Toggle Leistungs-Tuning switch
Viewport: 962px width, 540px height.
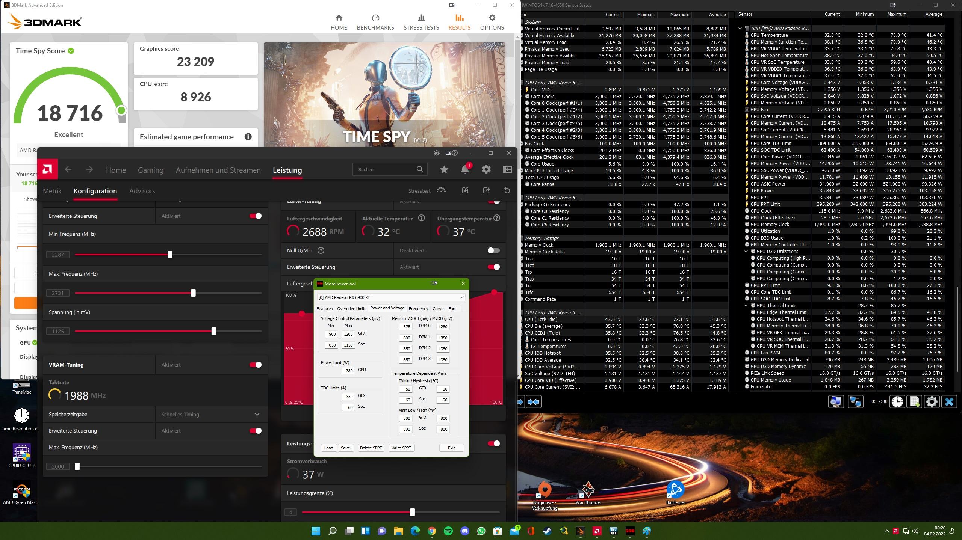click(493, 443)
